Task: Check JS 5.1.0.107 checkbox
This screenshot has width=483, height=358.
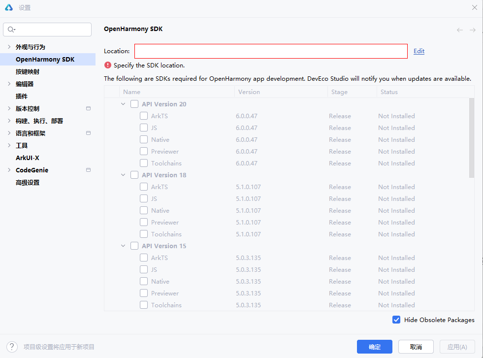Action: tap(144, 198)
